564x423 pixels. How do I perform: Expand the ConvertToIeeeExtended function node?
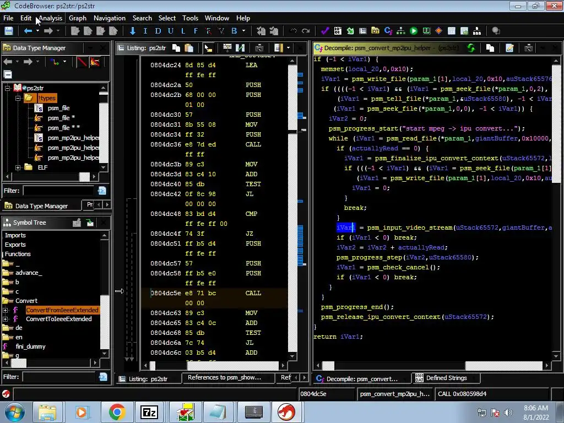[x=5, y=319]
